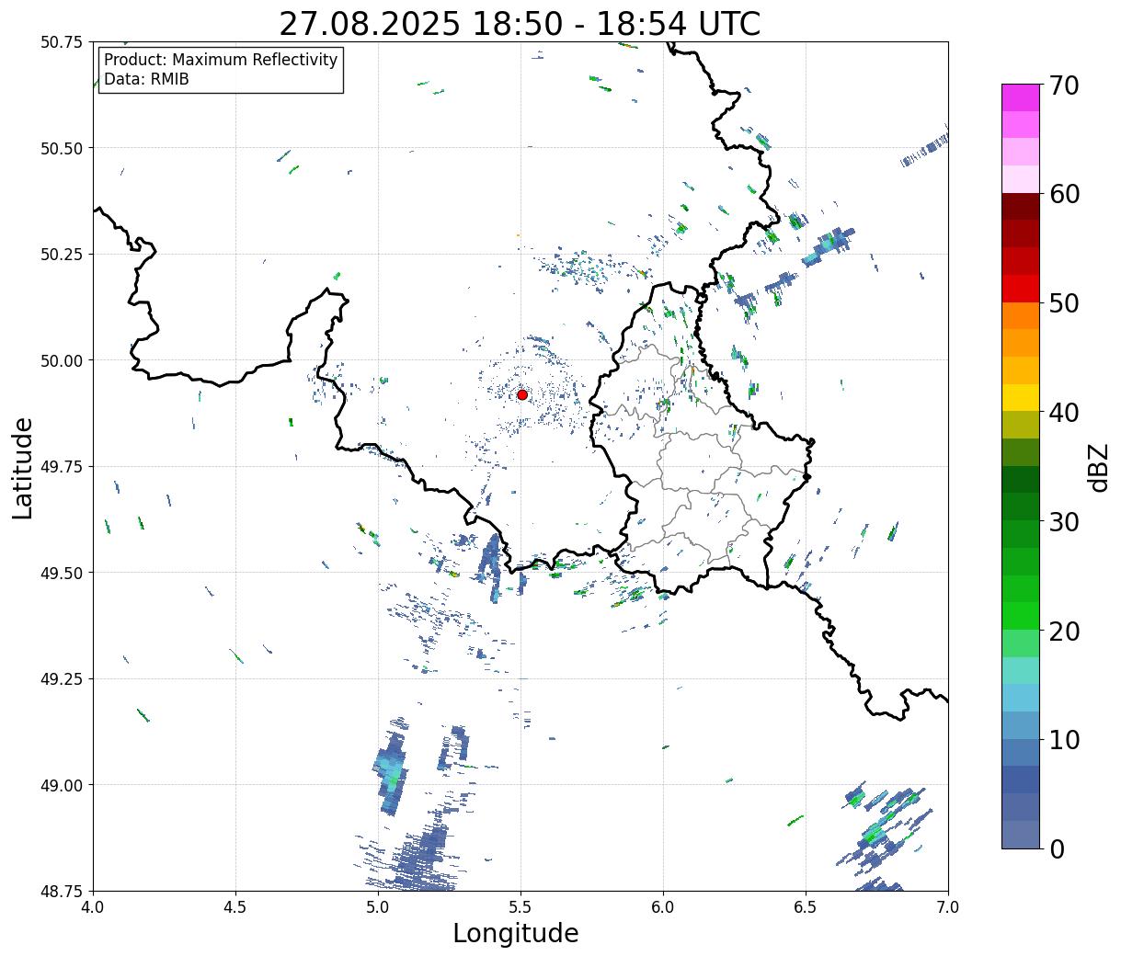Click the colorbar tick label 10

coord(1063,739)
